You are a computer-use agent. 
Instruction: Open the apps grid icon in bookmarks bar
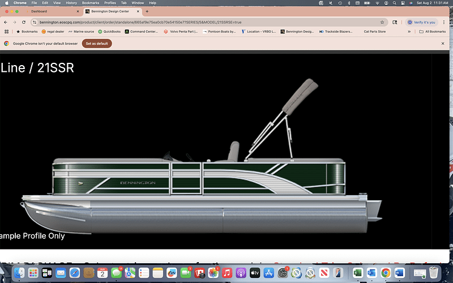click(x=6, y=32)
